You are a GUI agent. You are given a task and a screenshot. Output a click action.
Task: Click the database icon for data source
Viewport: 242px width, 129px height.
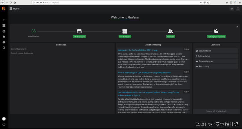click(79, 31)
